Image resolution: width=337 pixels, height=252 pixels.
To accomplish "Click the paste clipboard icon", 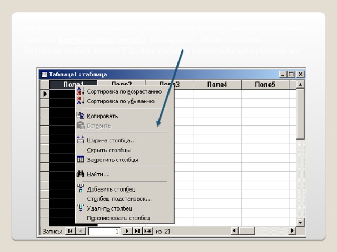I will (x=81, y=125).
